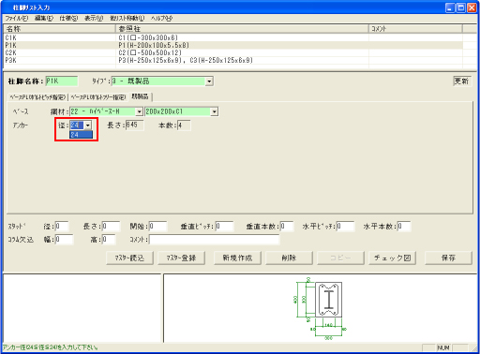The height and width of the screenshot is (354, 480).
Task: Expand the 200x200xC1 size dropdown arrow
Action: coord(214,111)
